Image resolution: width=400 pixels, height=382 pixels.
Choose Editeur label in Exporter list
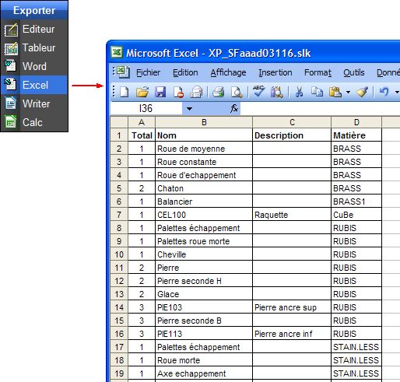coord(38,29)
